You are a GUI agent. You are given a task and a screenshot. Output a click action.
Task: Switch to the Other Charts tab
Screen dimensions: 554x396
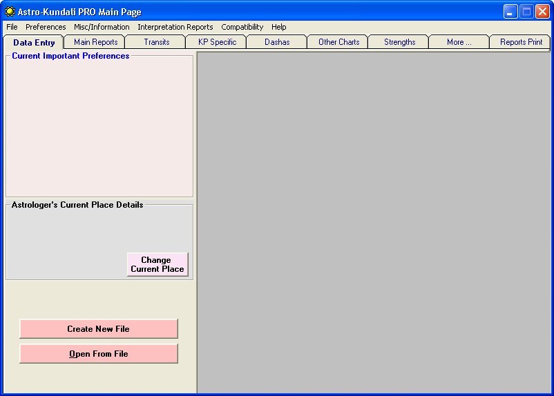(338, 42)
